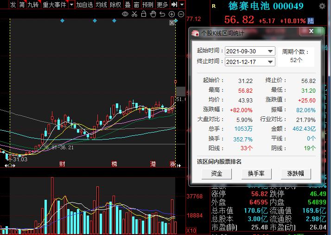331x235 pixels.
Task: Toggle the eye visibility icon above chart
Action: 125,14
